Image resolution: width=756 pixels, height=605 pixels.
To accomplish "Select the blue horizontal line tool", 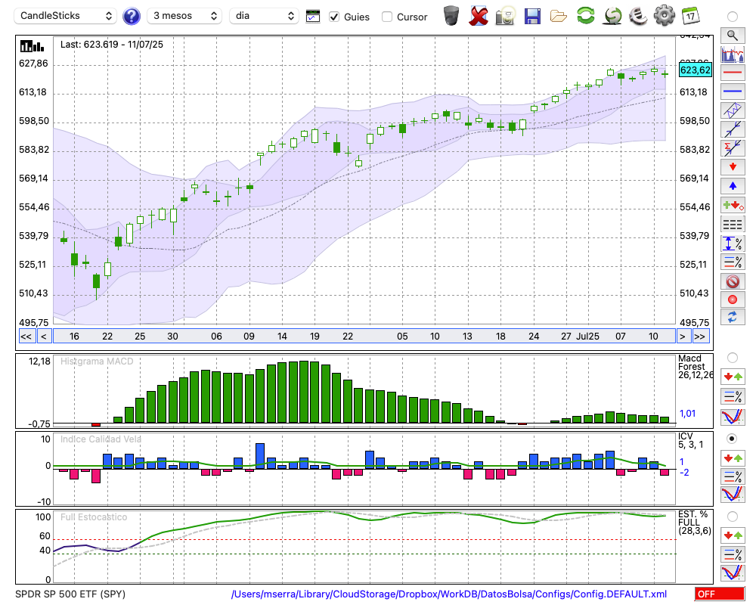I will coord(733,92).
